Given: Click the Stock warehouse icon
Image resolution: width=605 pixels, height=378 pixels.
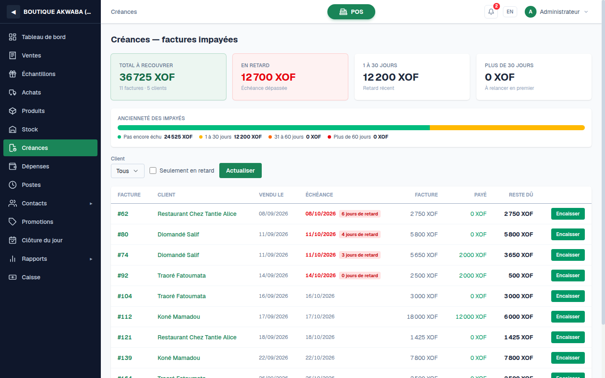Looking at the screenshot, I should pyautogui.click(x=13, y=129).
